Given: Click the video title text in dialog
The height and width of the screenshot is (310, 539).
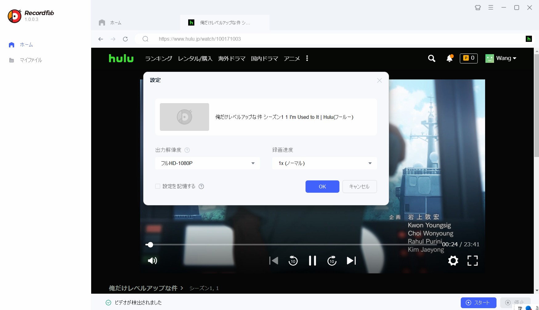Looking at the screenshot, I should [x=284, y=117].
